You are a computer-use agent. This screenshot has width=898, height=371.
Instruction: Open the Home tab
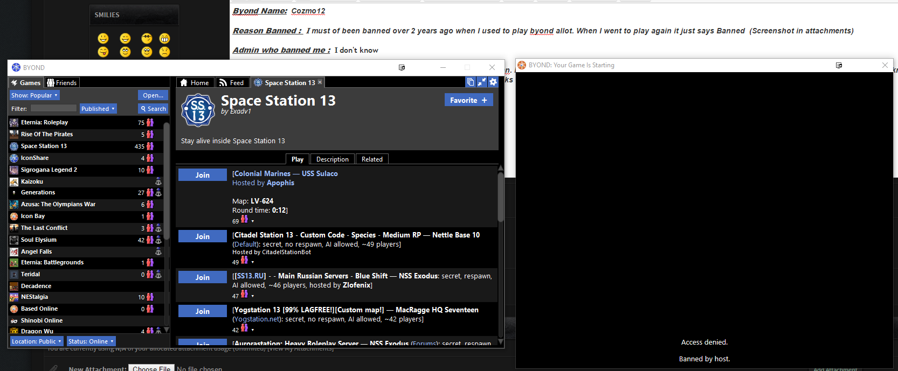[195, 82]
